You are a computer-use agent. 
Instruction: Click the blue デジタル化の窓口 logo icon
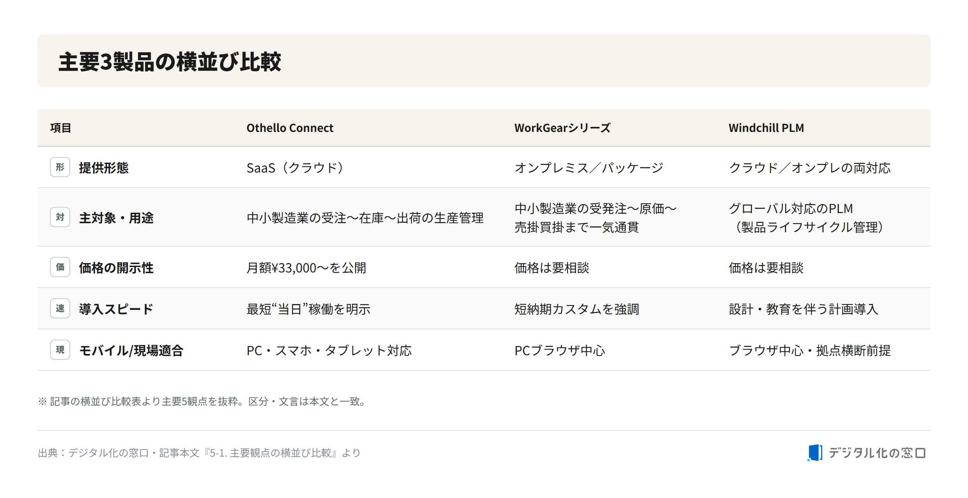click(815, 453)
